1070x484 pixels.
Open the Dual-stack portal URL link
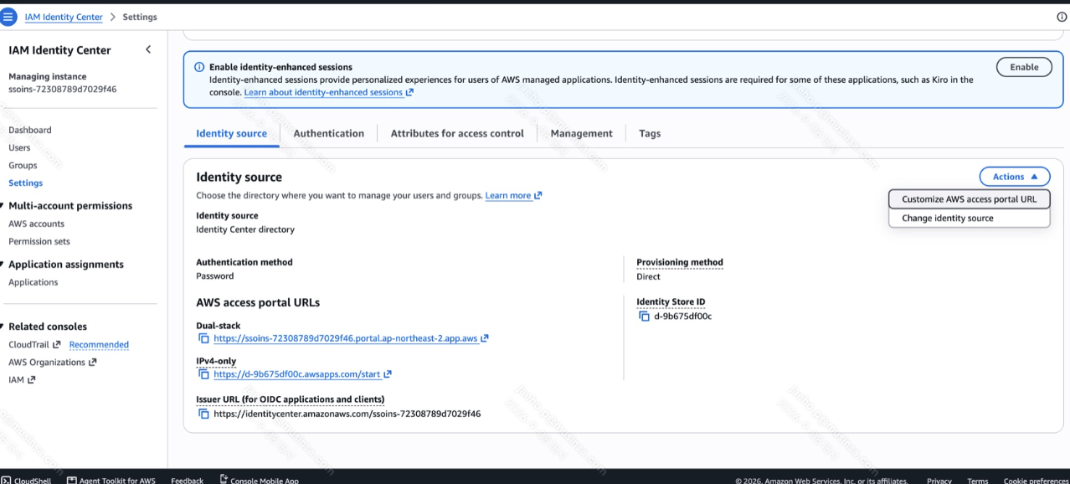pos(345,338)
